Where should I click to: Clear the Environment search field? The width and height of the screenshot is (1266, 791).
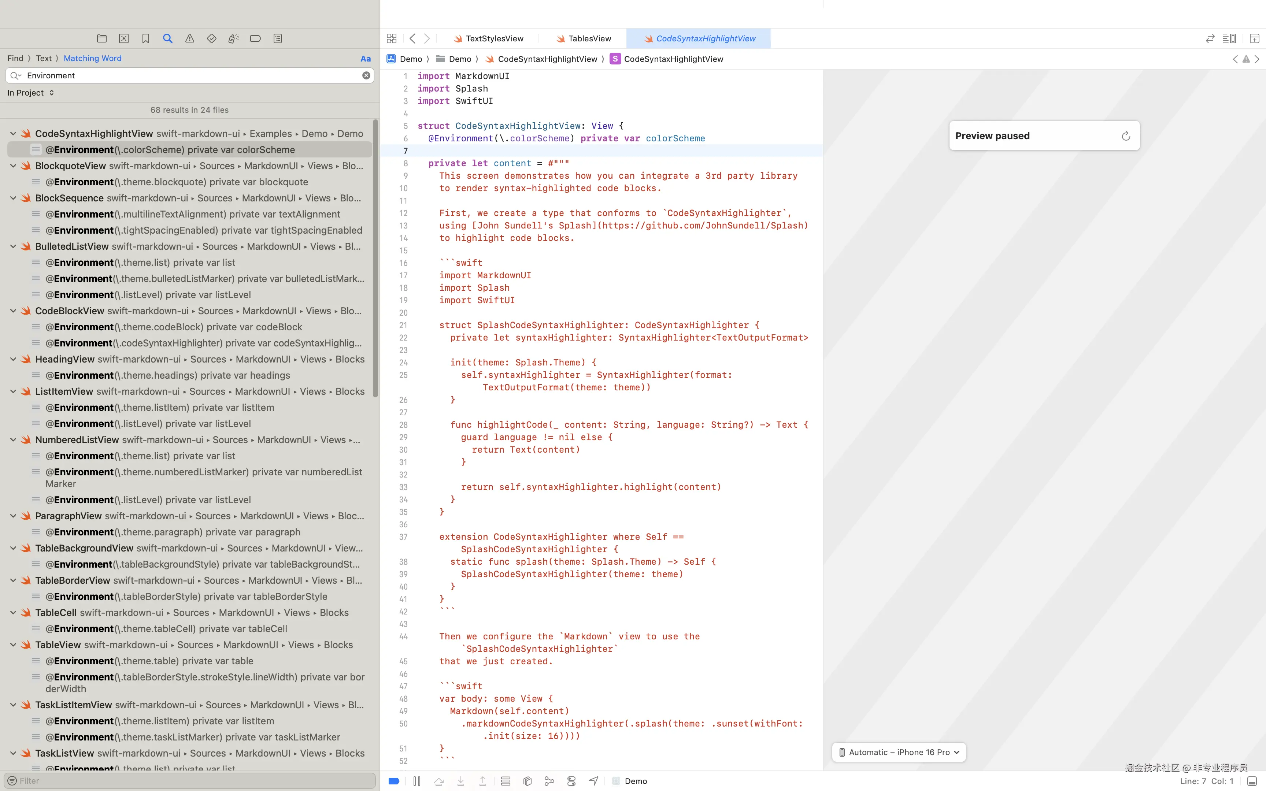(366, 75)
